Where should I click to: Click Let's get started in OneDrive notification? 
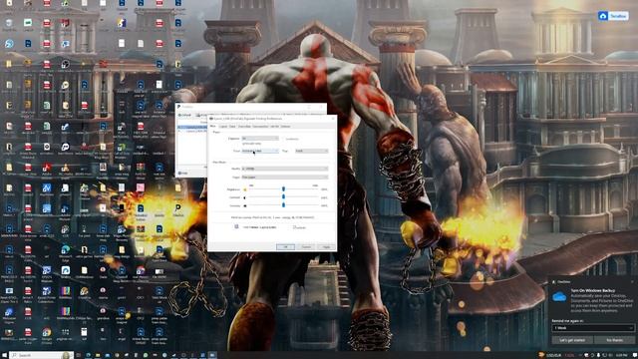(572, 340)
